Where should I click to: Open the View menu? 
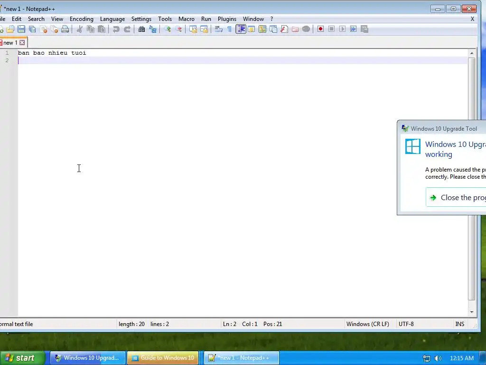(x=57, y=19)
